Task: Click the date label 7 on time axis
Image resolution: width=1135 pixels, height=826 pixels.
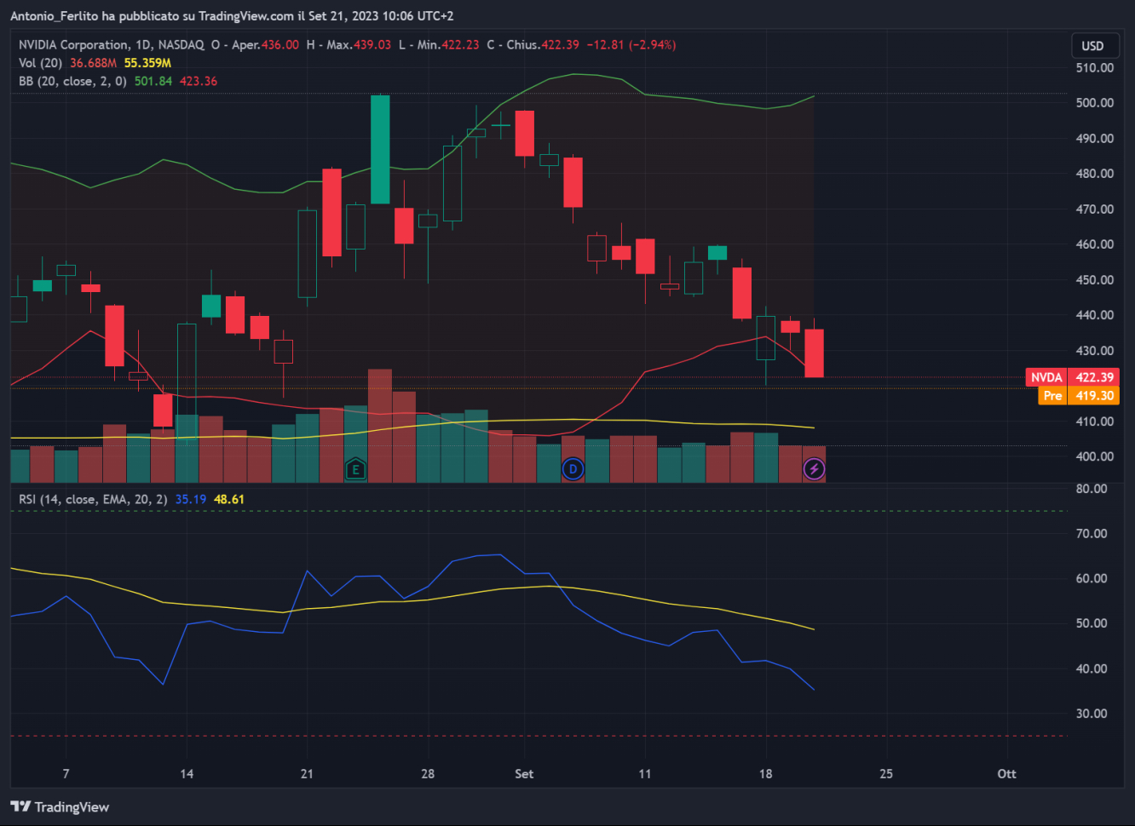Action: (66, 773)
